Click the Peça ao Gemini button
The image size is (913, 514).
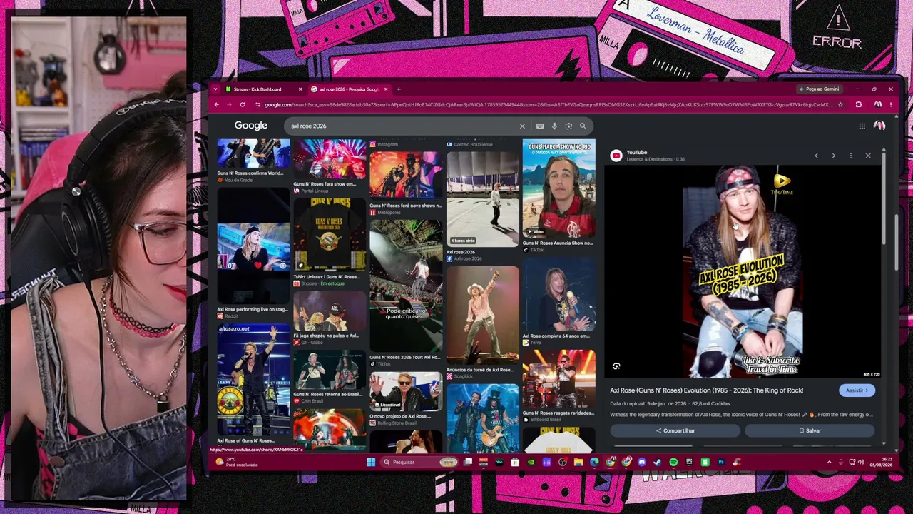pyautogui.click(x=819, y=89)
